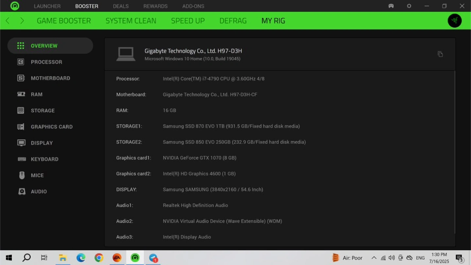This screenshot has height=265, width=471.
Task: Open the notification center icon
Action: (x=460, y=258)
